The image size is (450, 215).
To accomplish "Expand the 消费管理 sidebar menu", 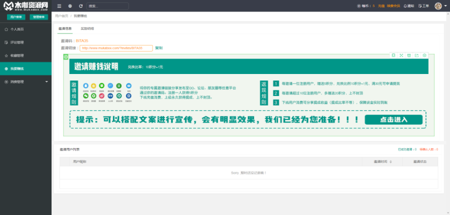I will pos(25,81).
